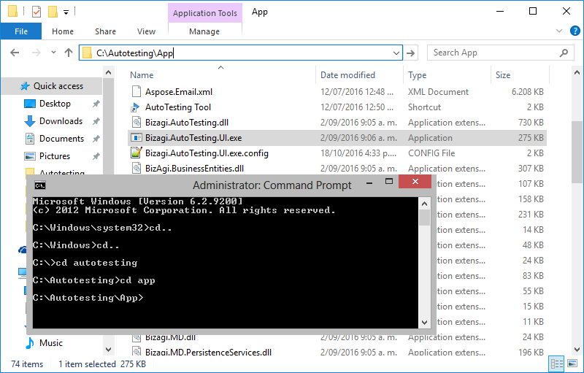
Task: Go up one folder level arrow
Action: coord(68,53)
